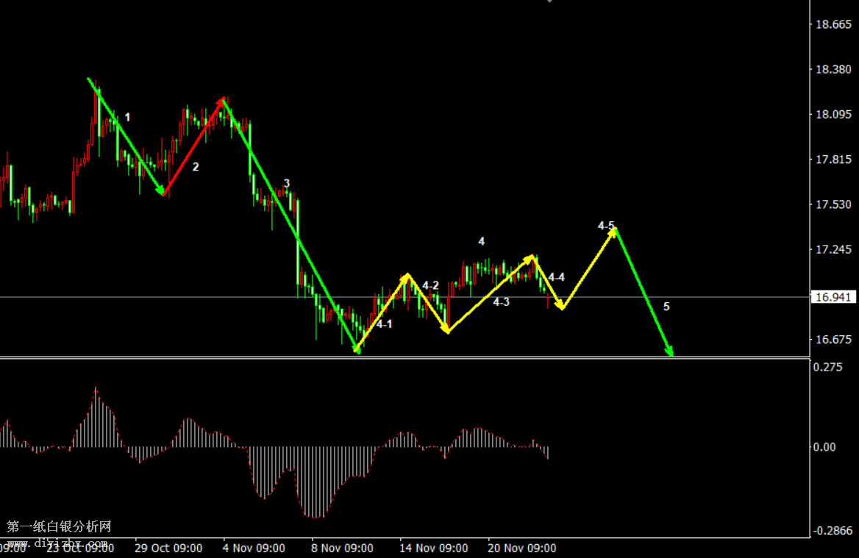The height and width of the screenshot is (558, 859).
Task: Select the "4-2" sub-wave label
Action: [x=430, y=285]
